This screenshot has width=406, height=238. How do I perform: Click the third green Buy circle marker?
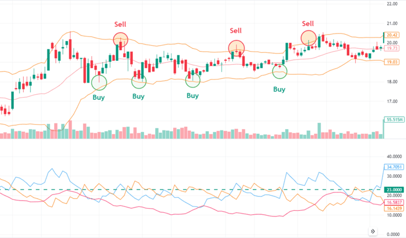(x=193, y=81)
